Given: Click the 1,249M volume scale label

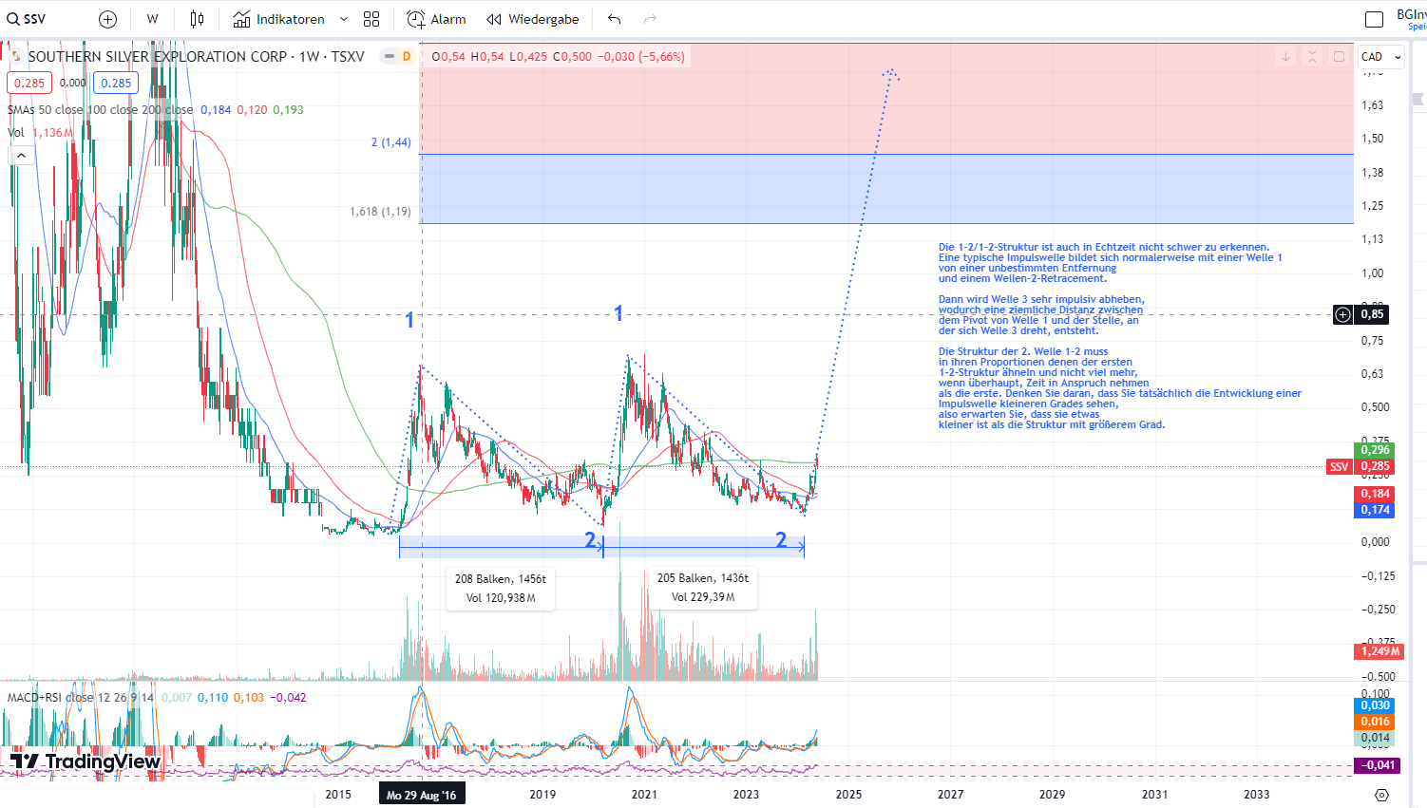Looking at the screenshot, I should coord(1379,651).
